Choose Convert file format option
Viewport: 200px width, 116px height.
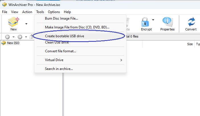(80, 51)
